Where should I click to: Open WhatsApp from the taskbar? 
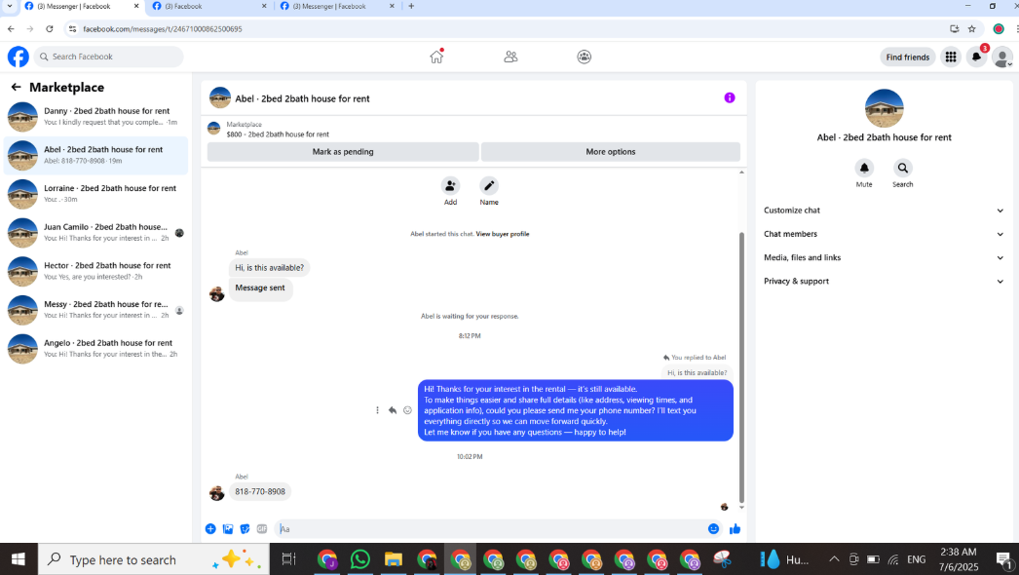pos(360,559)
